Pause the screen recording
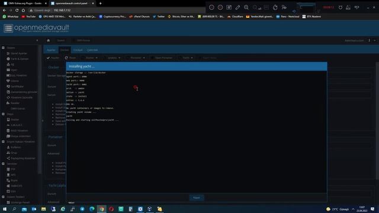Screen dimensions: 379x213 pyautogui.click(x=211, y=8)
